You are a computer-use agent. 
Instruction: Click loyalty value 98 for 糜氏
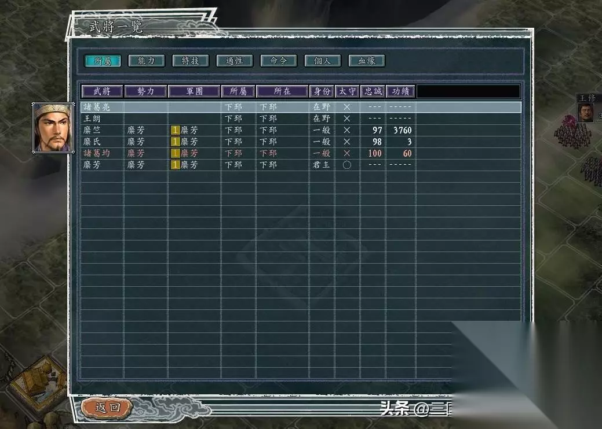coord(377,142)
